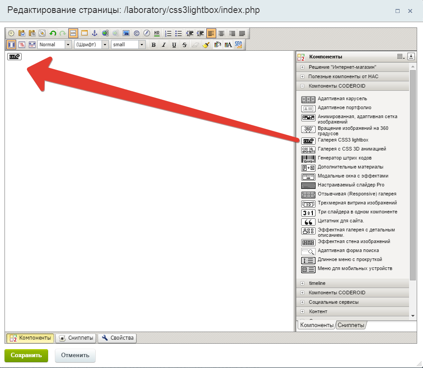The width and height of the screenshot is (423, 368).
Task: Open the SEO tool icon
Action: [238, 44]
